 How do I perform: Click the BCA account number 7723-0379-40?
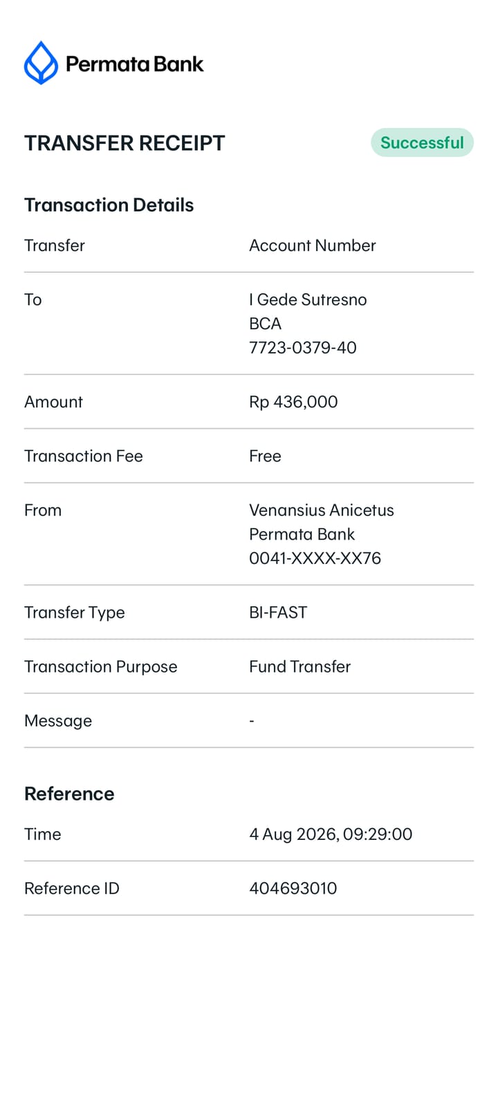303,347
